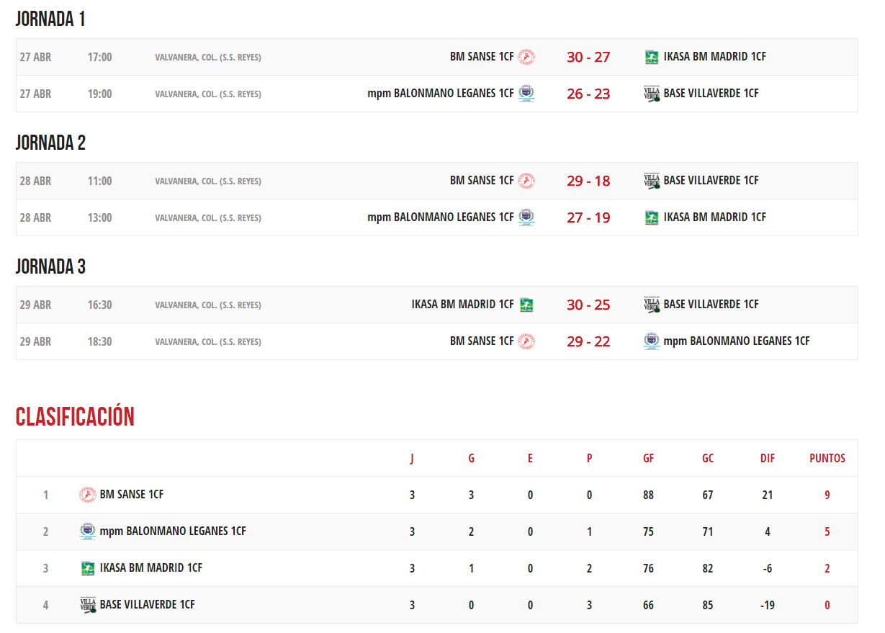
Task: Open the 29 - 22 final score
Action: [x=588, y=341]
